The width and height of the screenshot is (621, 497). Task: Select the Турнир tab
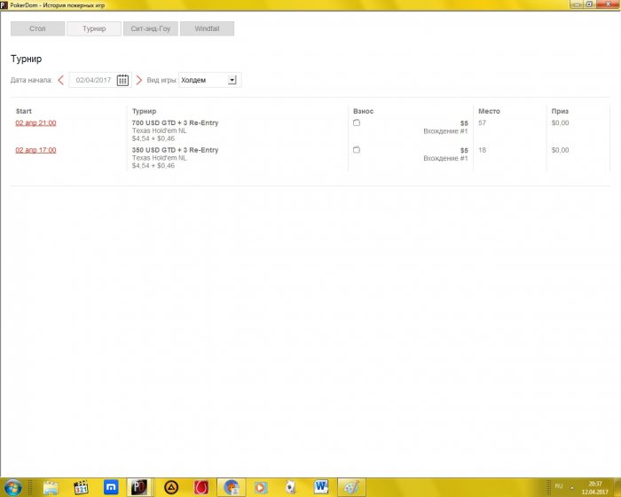coord(94,28)
